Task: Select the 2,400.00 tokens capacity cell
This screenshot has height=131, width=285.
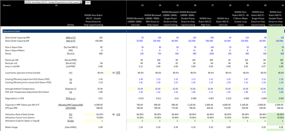Action: point(210,105)
